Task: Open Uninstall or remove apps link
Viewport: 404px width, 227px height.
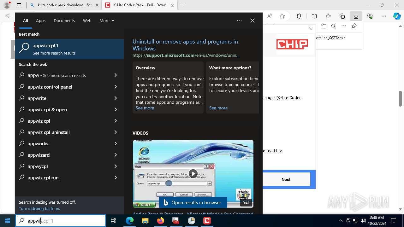Action: click(185, 45)
